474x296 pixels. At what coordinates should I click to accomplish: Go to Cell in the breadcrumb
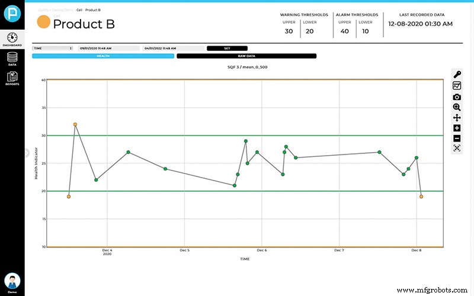click(x=79, y=10)
